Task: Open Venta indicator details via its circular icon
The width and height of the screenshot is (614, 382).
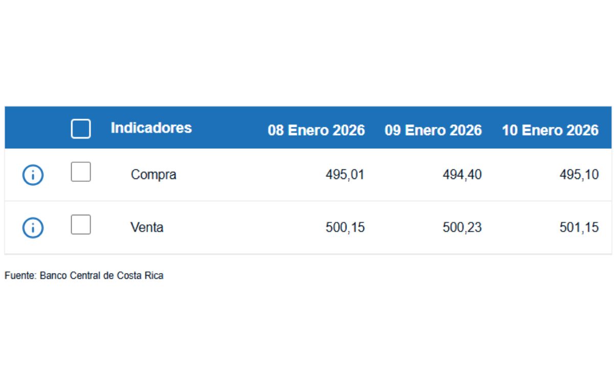Action: point(32,227)
